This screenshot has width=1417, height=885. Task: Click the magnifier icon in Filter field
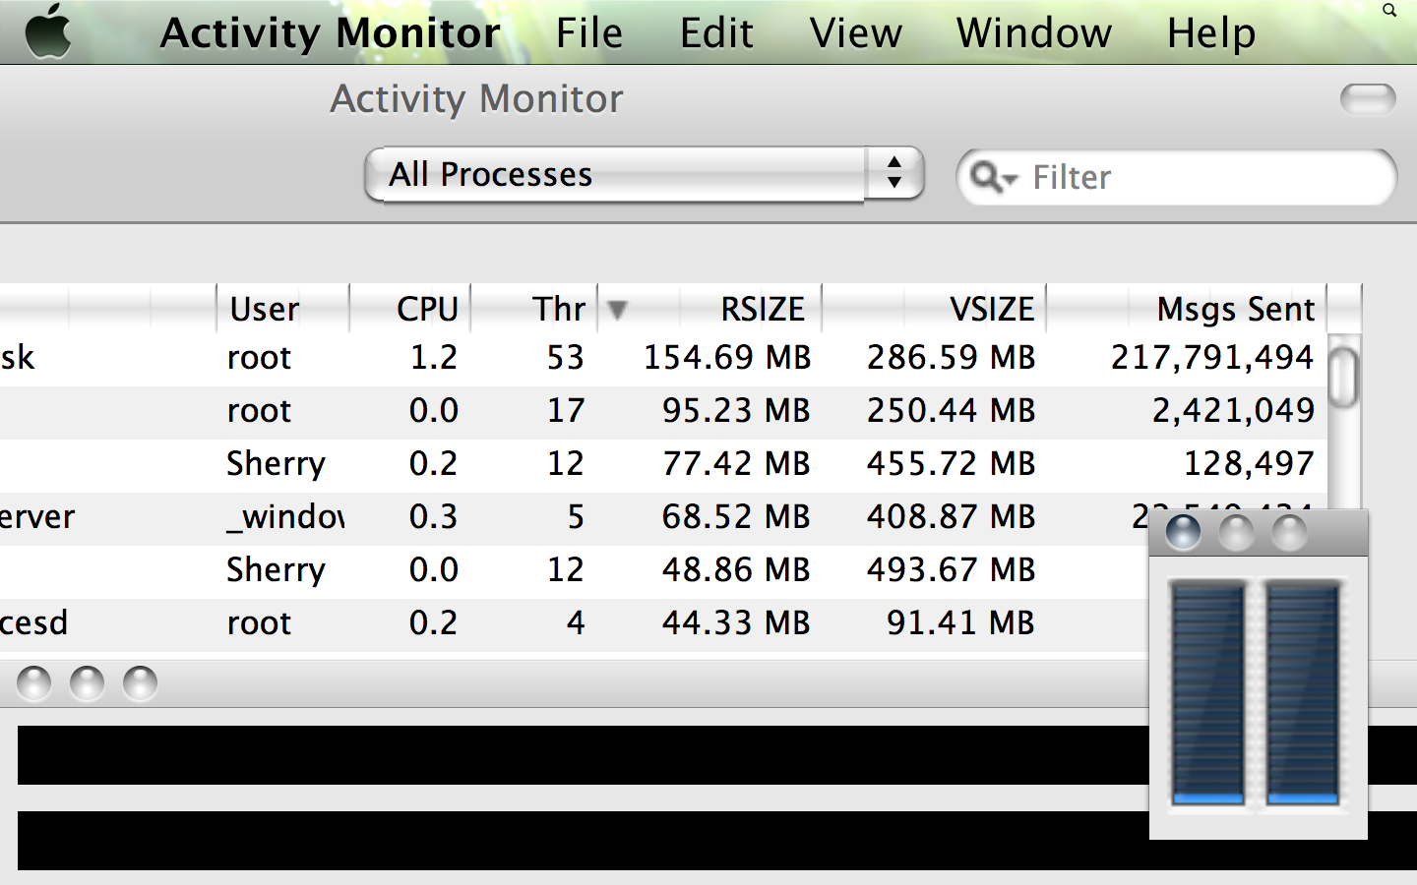[992, 177]
